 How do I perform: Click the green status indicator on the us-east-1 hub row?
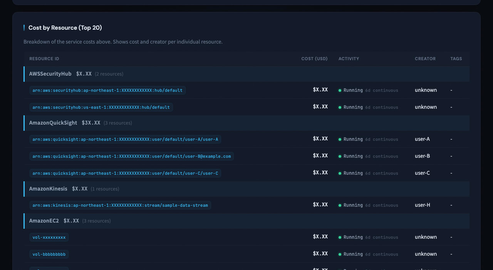(x=340, y=107)
